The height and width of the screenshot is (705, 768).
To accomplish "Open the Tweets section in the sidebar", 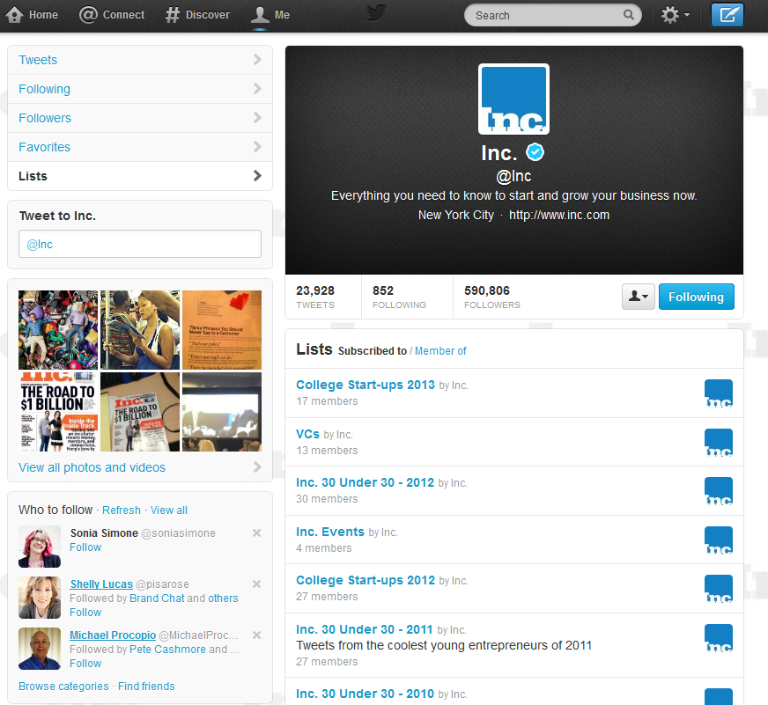I will pos(140,60).
